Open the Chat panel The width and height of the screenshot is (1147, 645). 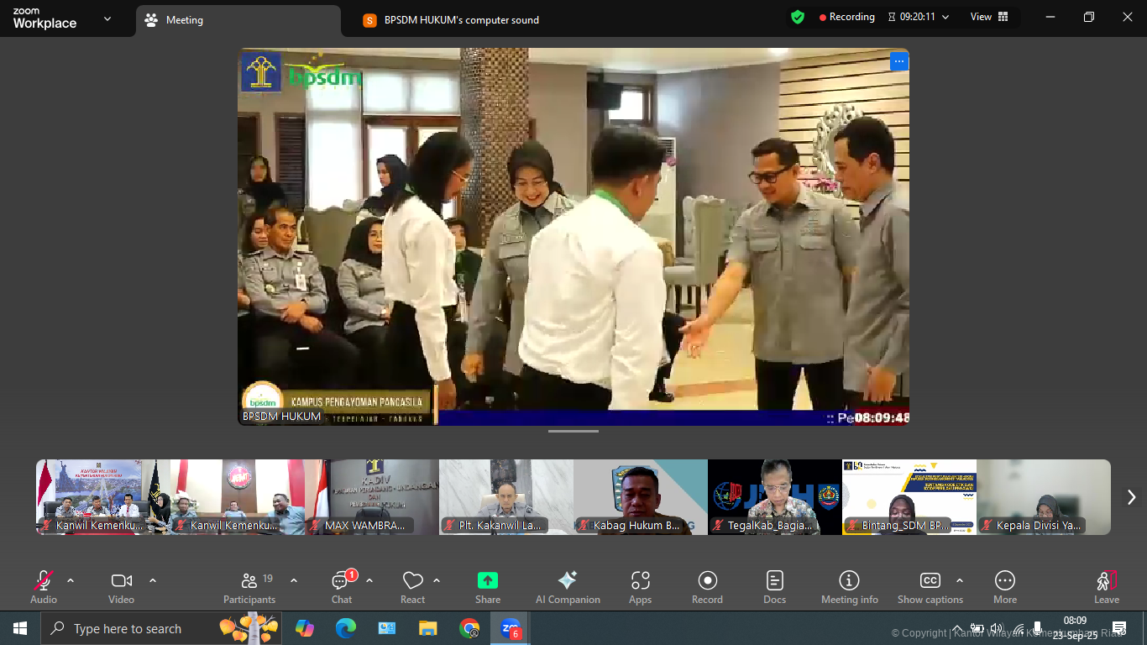click(341, 581)
